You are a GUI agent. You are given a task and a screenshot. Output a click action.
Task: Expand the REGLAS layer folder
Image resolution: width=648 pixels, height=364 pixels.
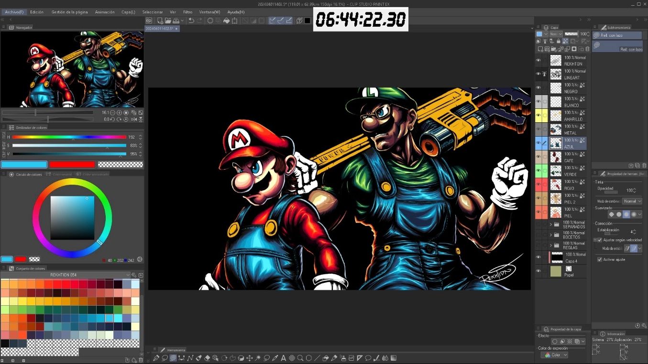pos(551,245)
